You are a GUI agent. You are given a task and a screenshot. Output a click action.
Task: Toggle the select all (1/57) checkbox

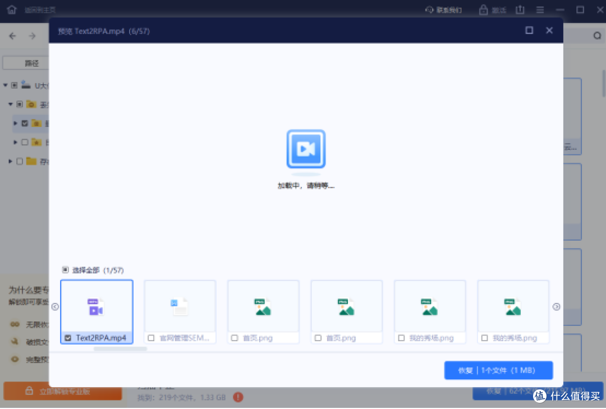coord(65,270)
